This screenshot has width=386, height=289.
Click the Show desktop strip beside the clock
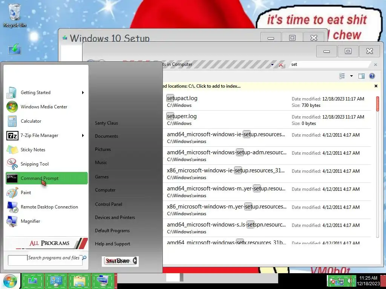(x=383, y=281)
